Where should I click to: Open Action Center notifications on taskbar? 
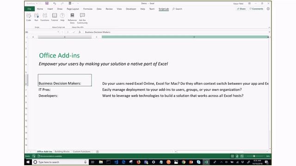click(x=267, y=162)
